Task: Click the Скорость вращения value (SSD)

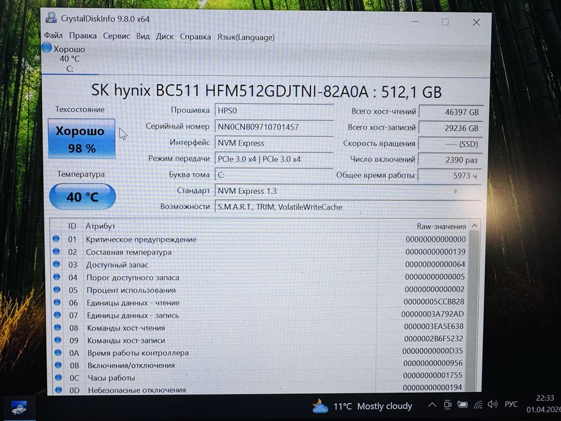Action: coord(450,144)
